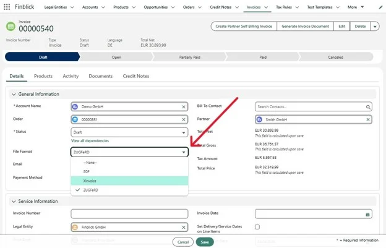The height and width of the screenshot is (248, 386).
Task: Click the Edit button
Action: 341,27
